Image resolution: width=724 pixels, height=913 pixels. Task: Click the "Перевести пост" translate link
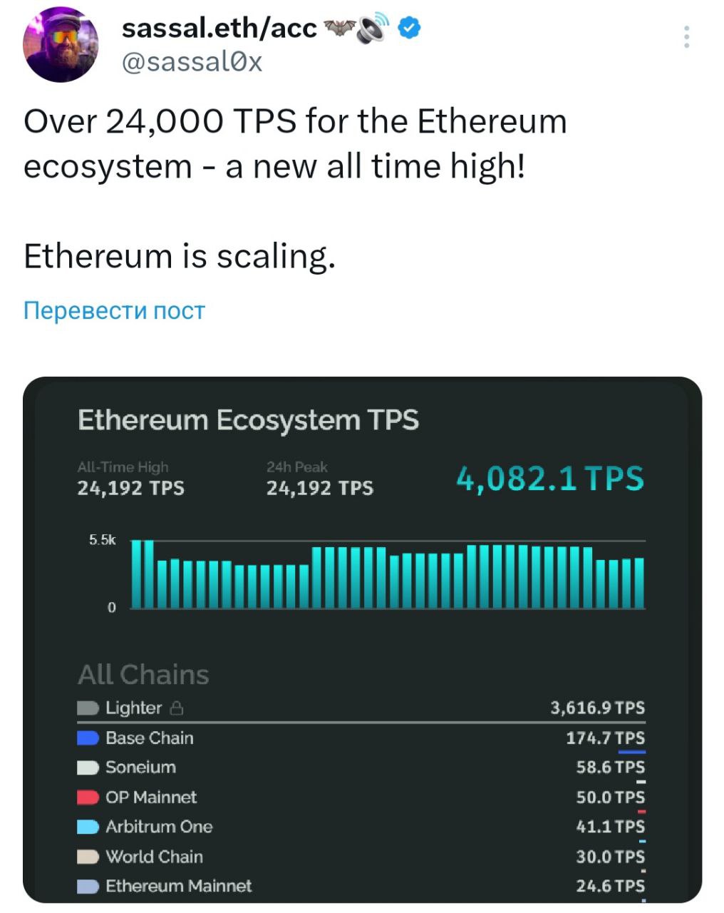(x=114, y=311)
